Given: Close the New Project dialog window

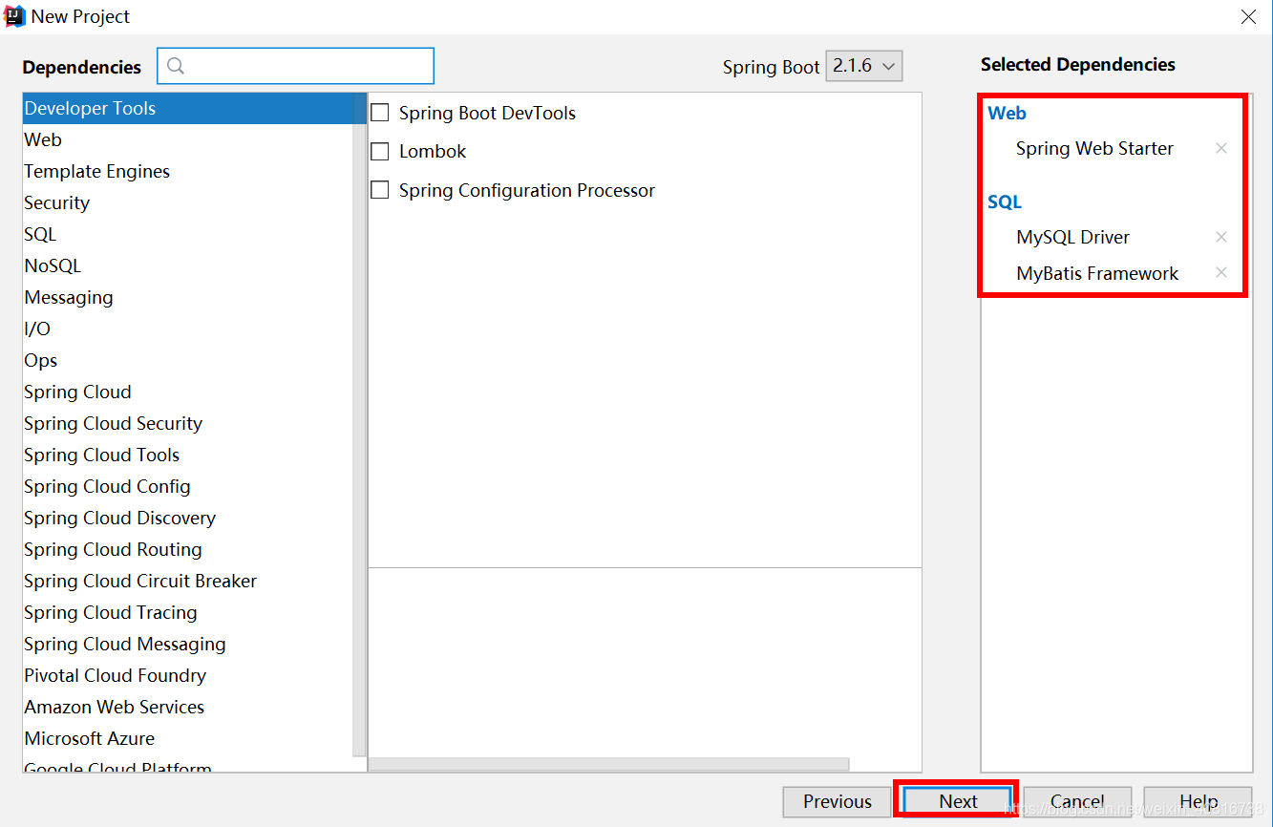Looking at the screenshot, I should pyautogui.click(x=1248, y=16).
